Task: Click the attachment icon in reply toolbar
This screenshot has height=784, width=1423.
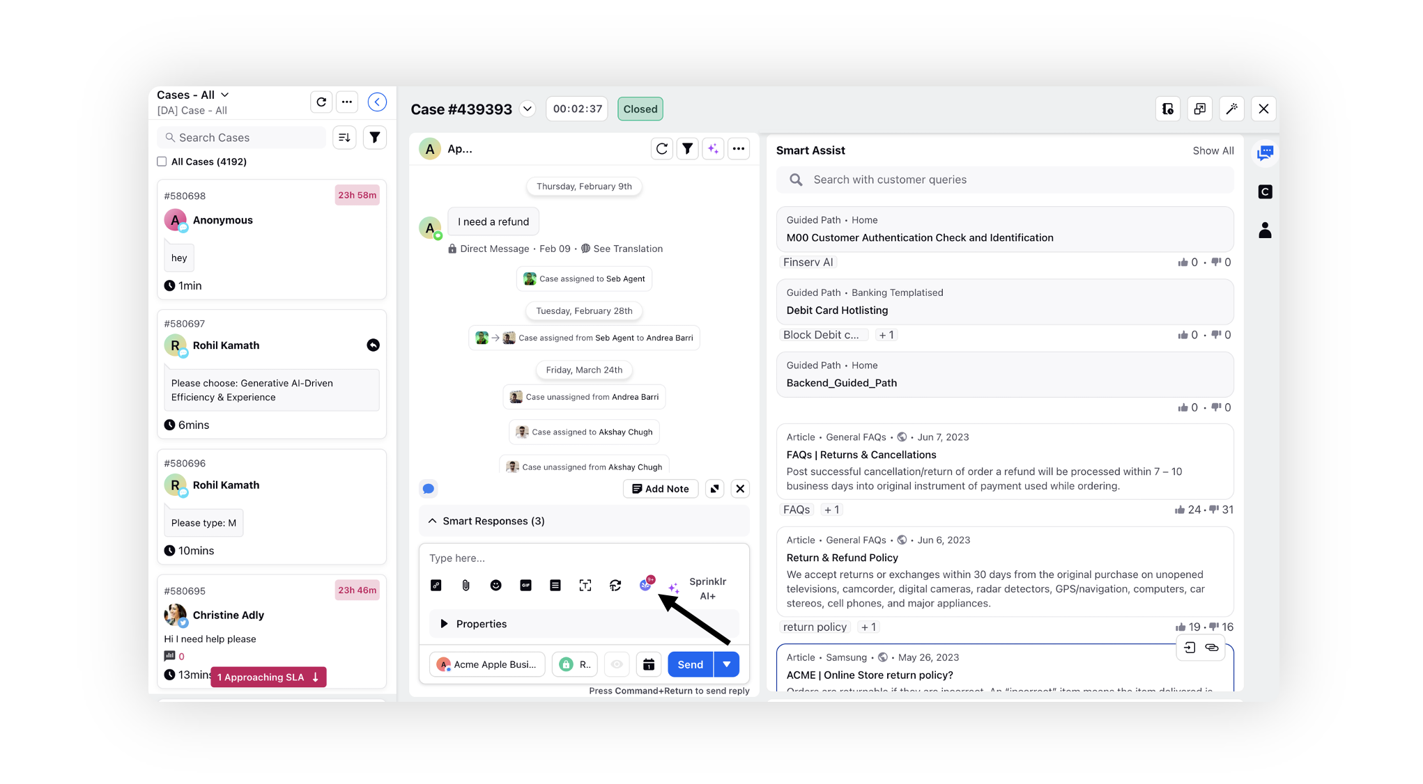Action: pyautogui.click(x=463, y=583)
